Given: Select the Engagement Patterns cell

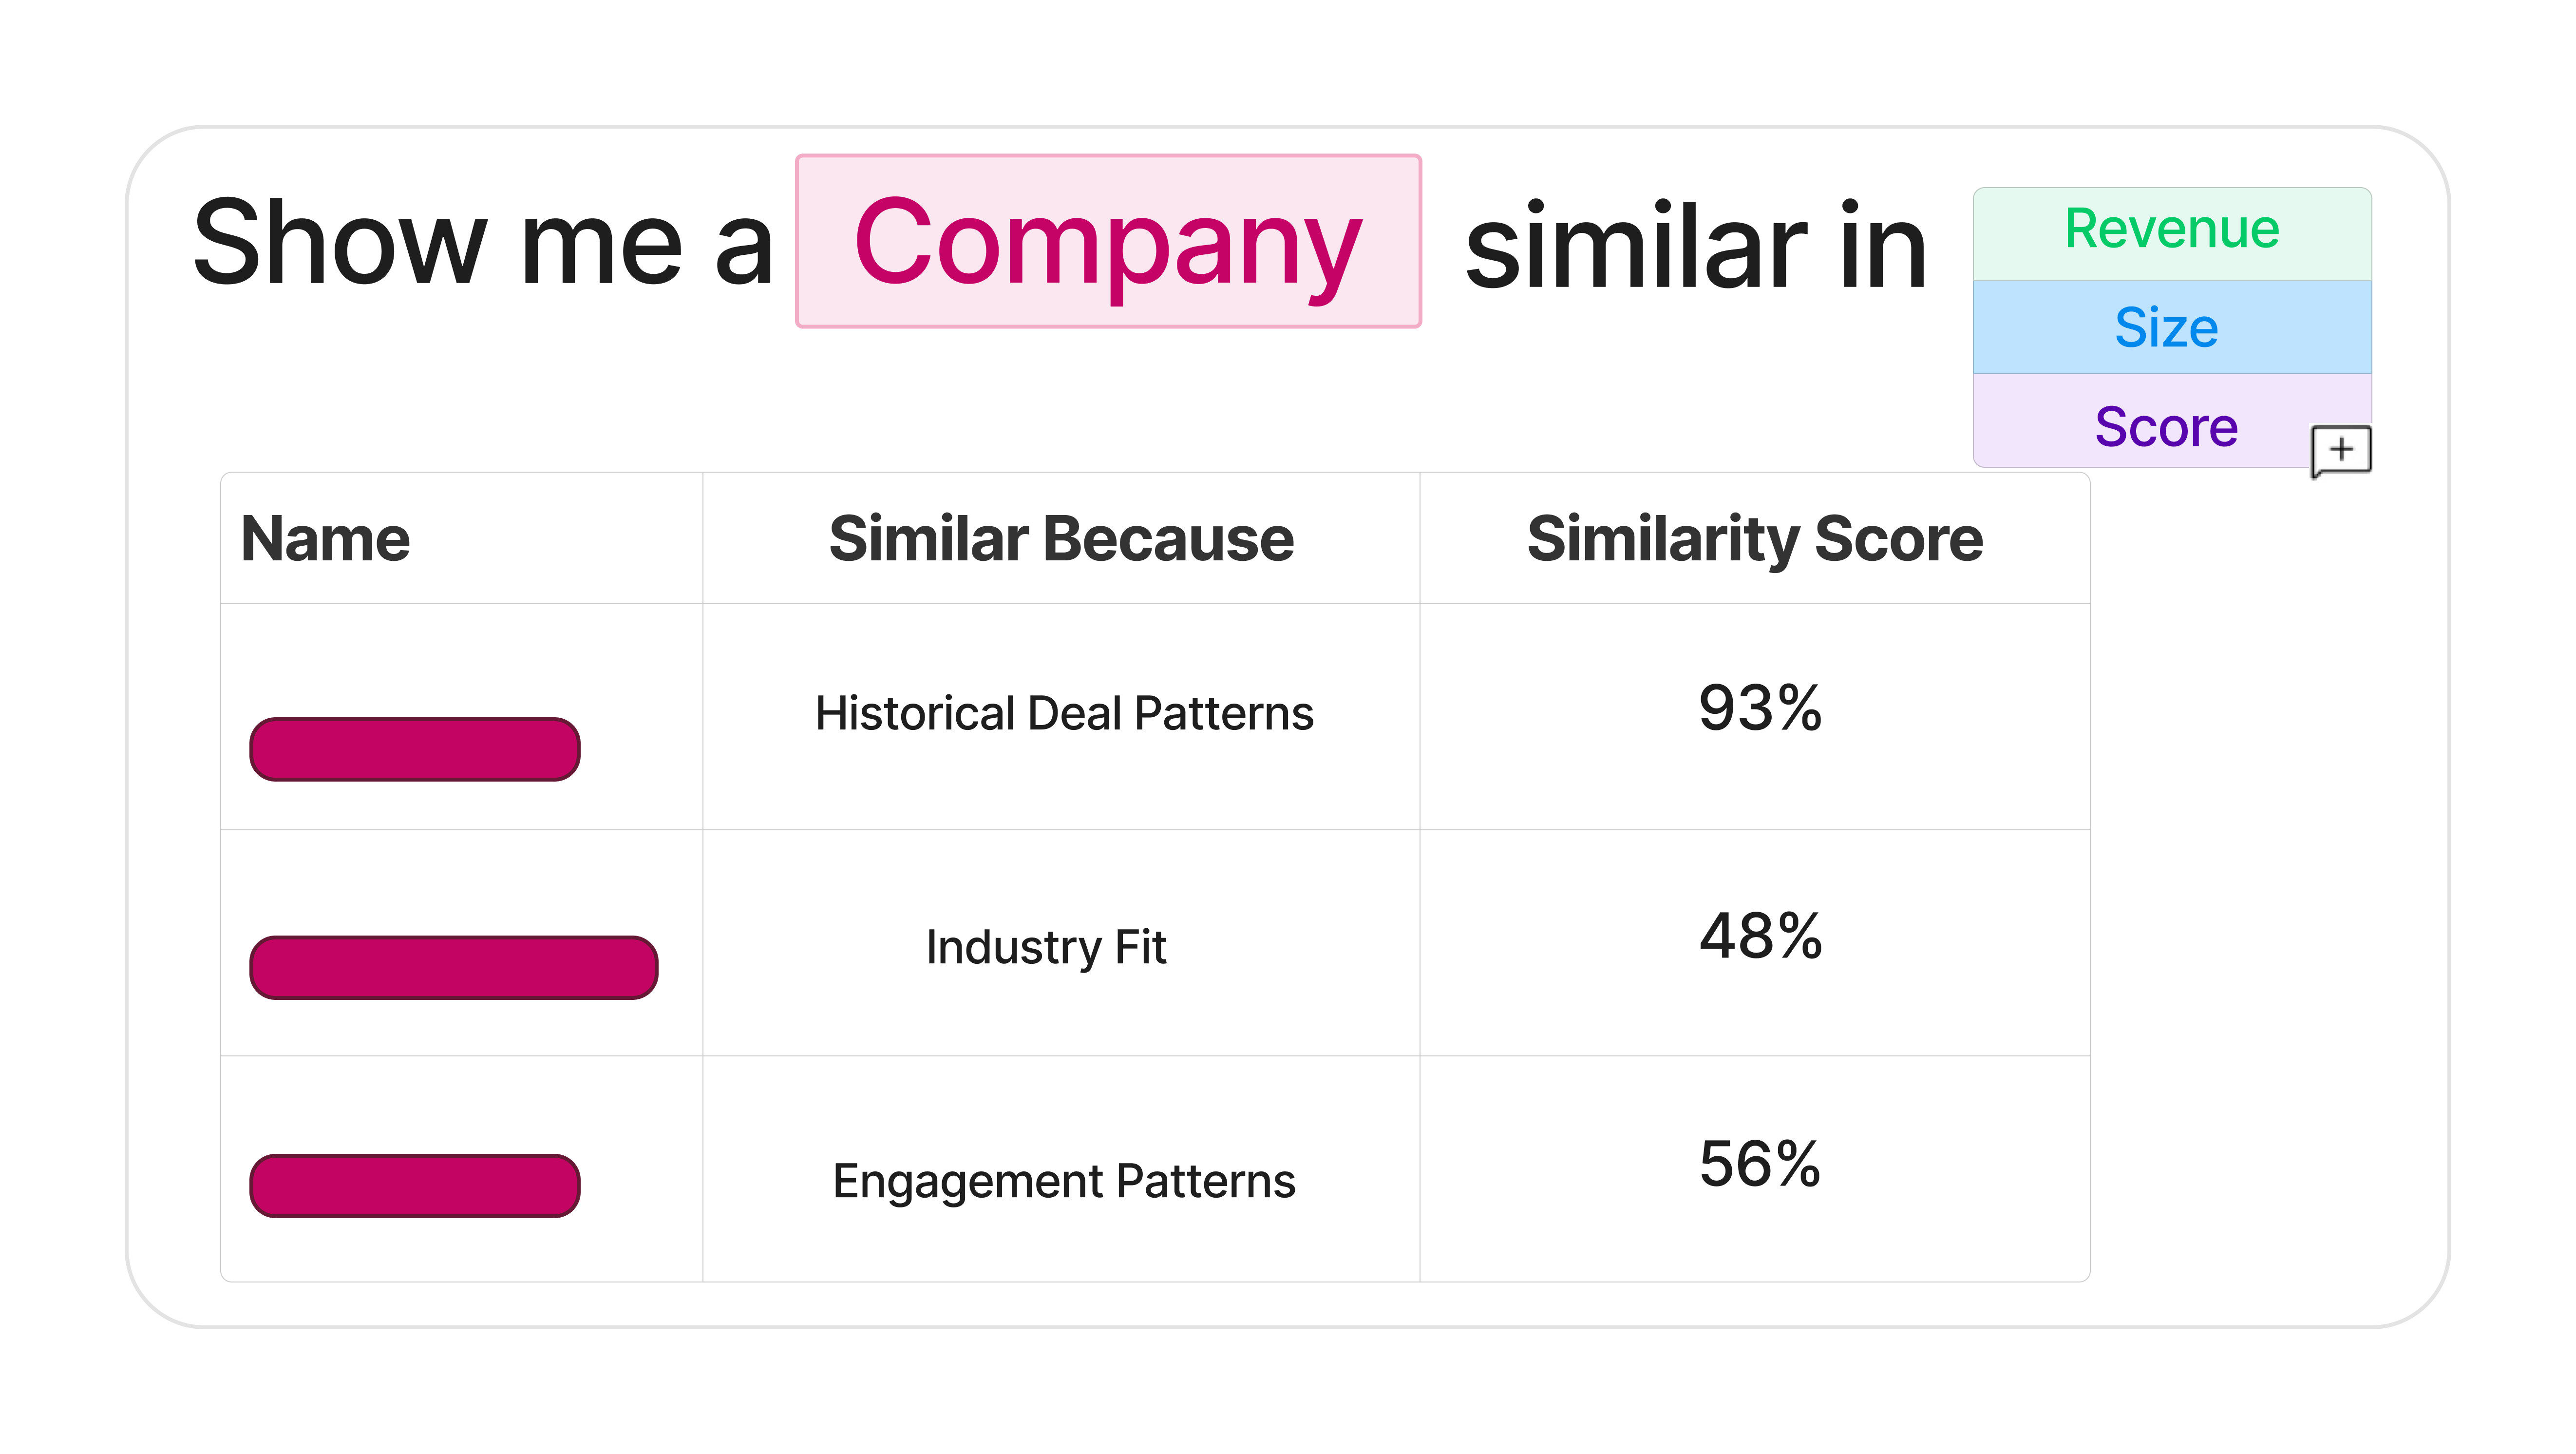Looking at the screenshot, I should pyautogui.click(x=1061, y=1169).
